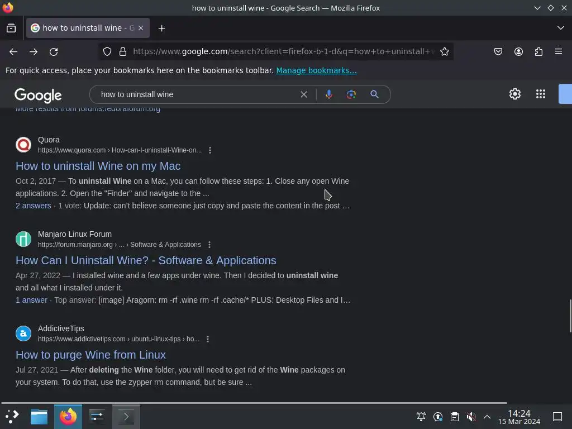Screen dimensions: 572x429
Task: Open 'How Can I Uninstall Wine?' result
Action: 146,260
